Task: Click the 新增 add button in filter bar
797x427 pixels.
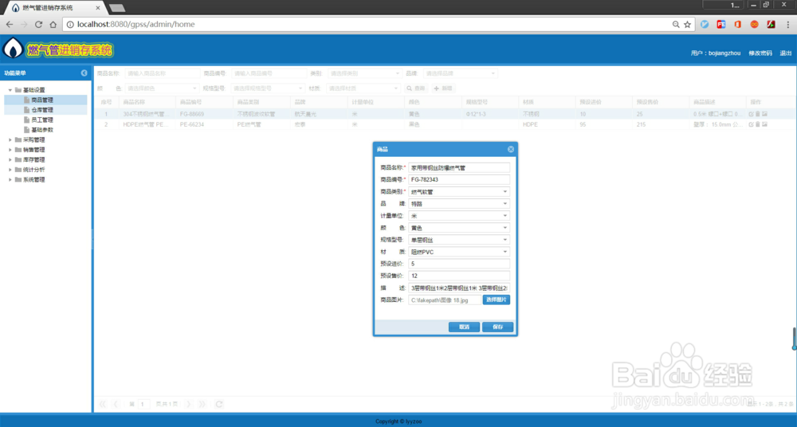Action: tap(443, 88)
